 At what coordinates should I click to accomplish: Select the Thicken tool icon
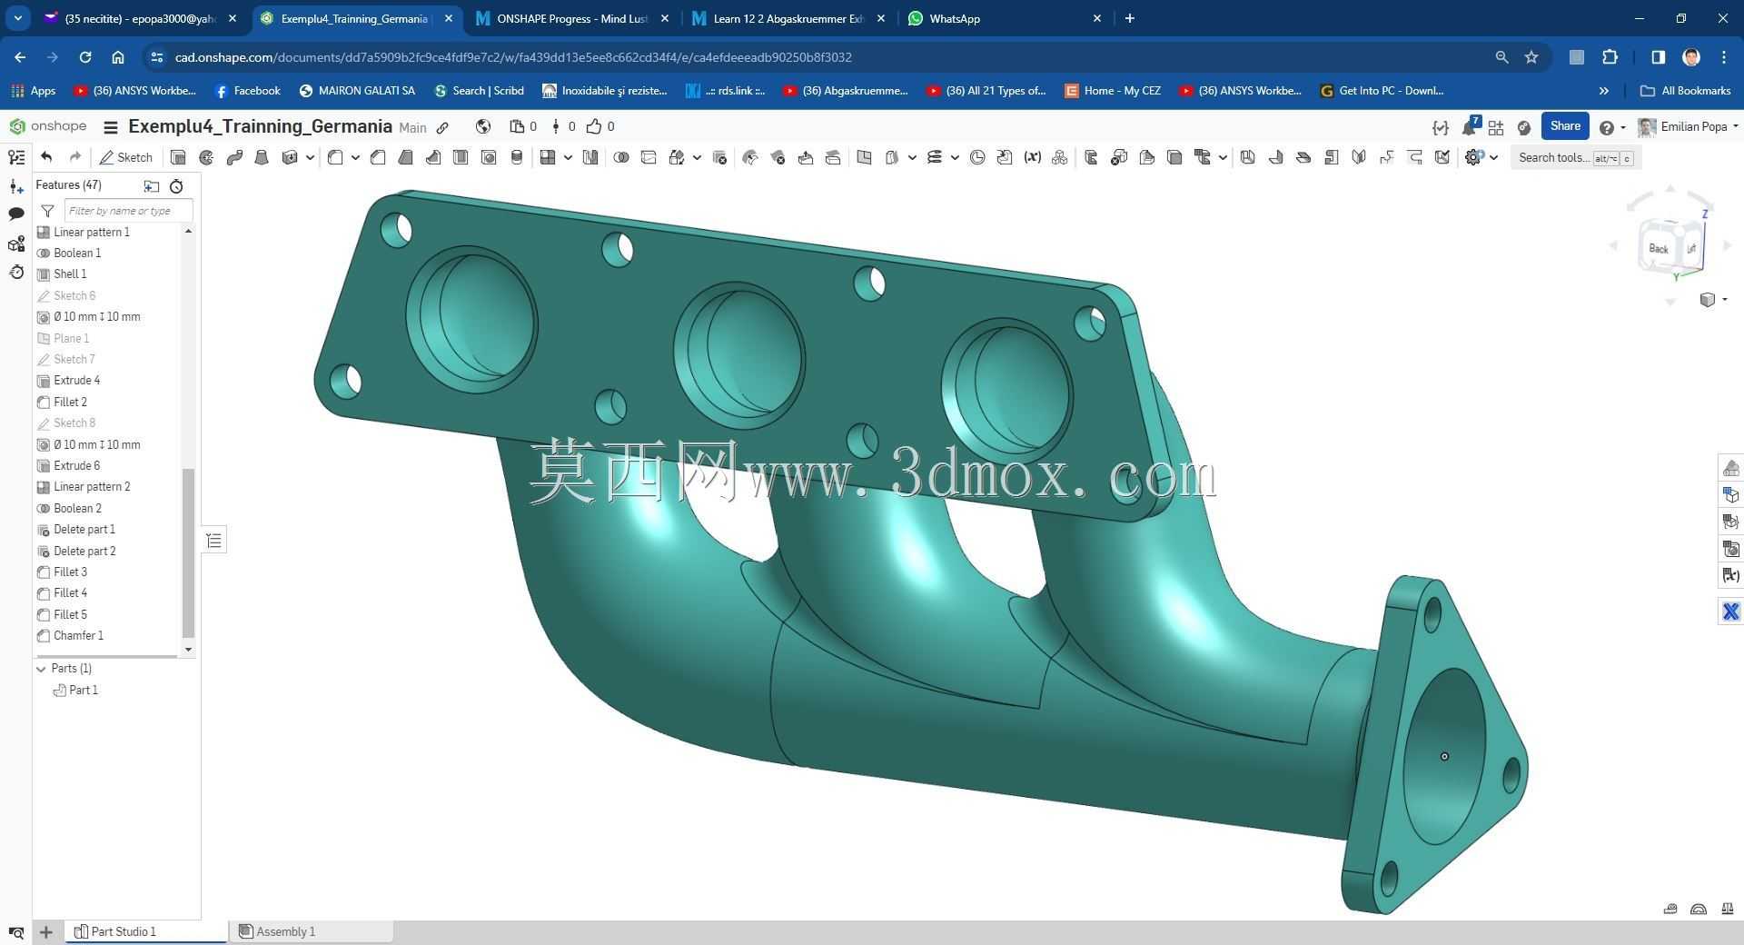(290, 157)
